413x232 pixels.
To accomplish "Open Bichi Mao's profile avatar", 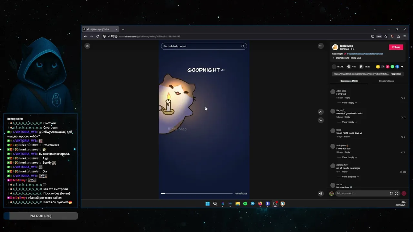I will [335, 47].
